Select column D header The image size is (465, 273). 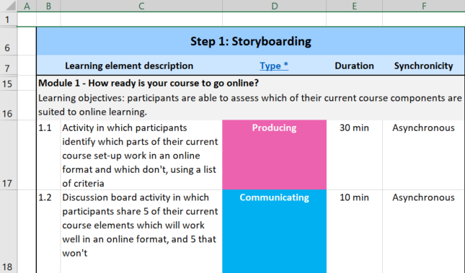pyautogui.click(x=275, y=6)
